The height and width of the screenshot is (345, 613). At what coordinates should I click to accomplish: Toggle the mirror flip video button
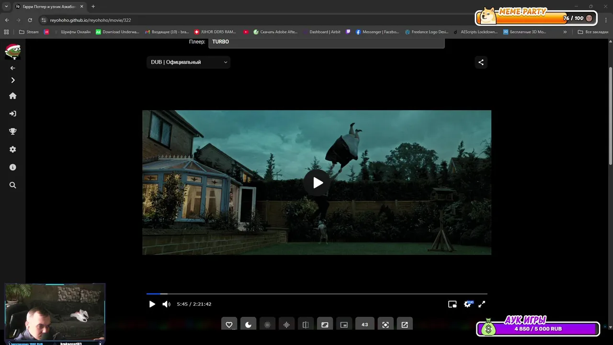tap(306, 324)
